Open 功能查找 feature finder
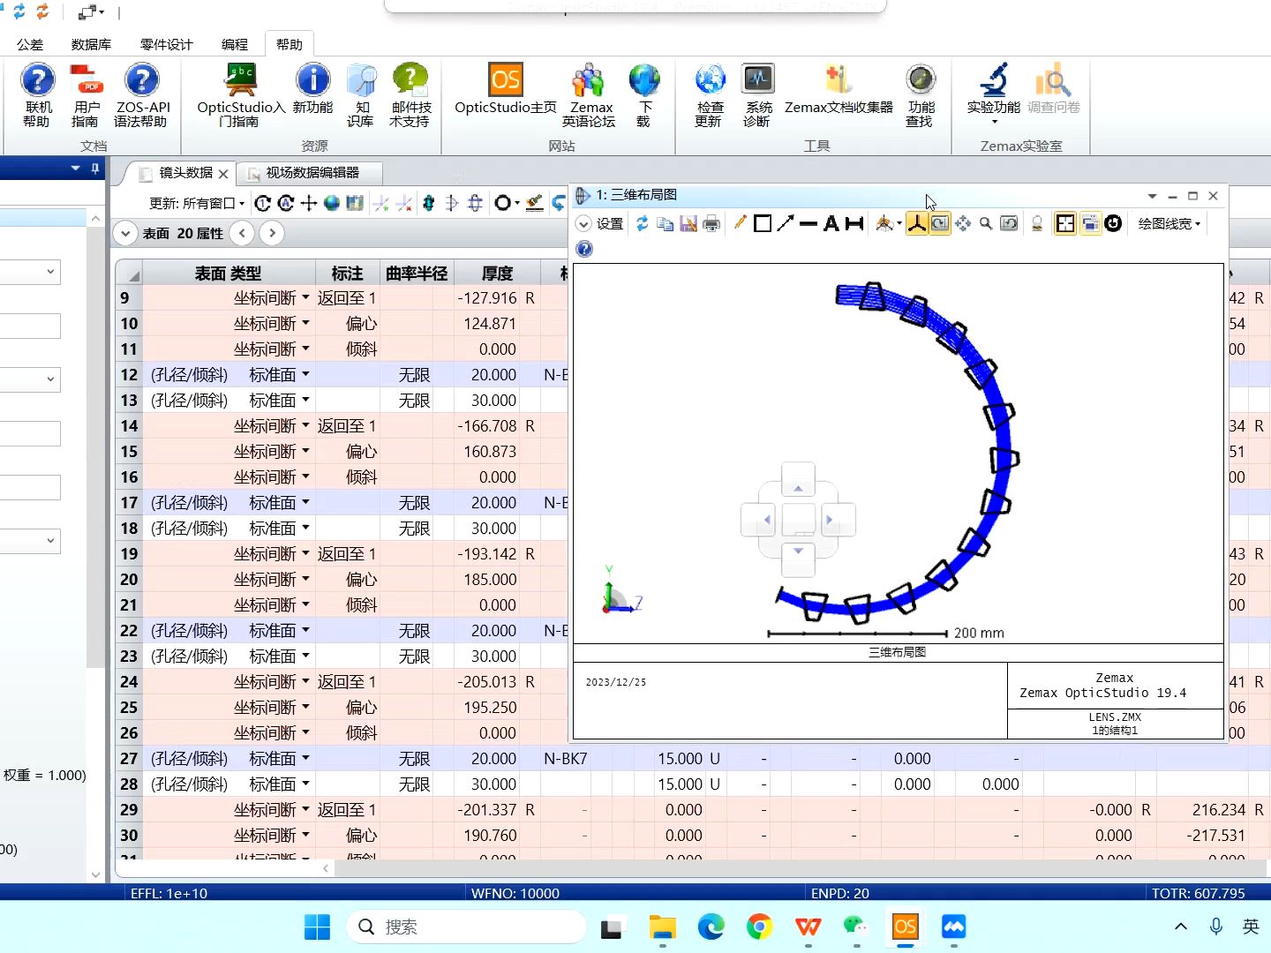1271x953 pixels. click(921, 95)
